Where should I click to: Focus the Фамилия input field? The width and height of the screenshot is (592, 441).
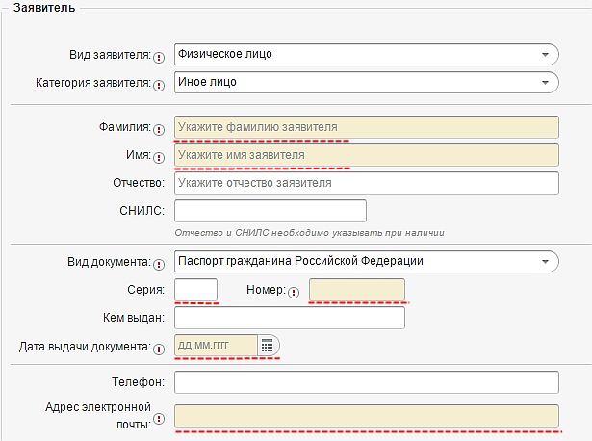click(366, 127)
